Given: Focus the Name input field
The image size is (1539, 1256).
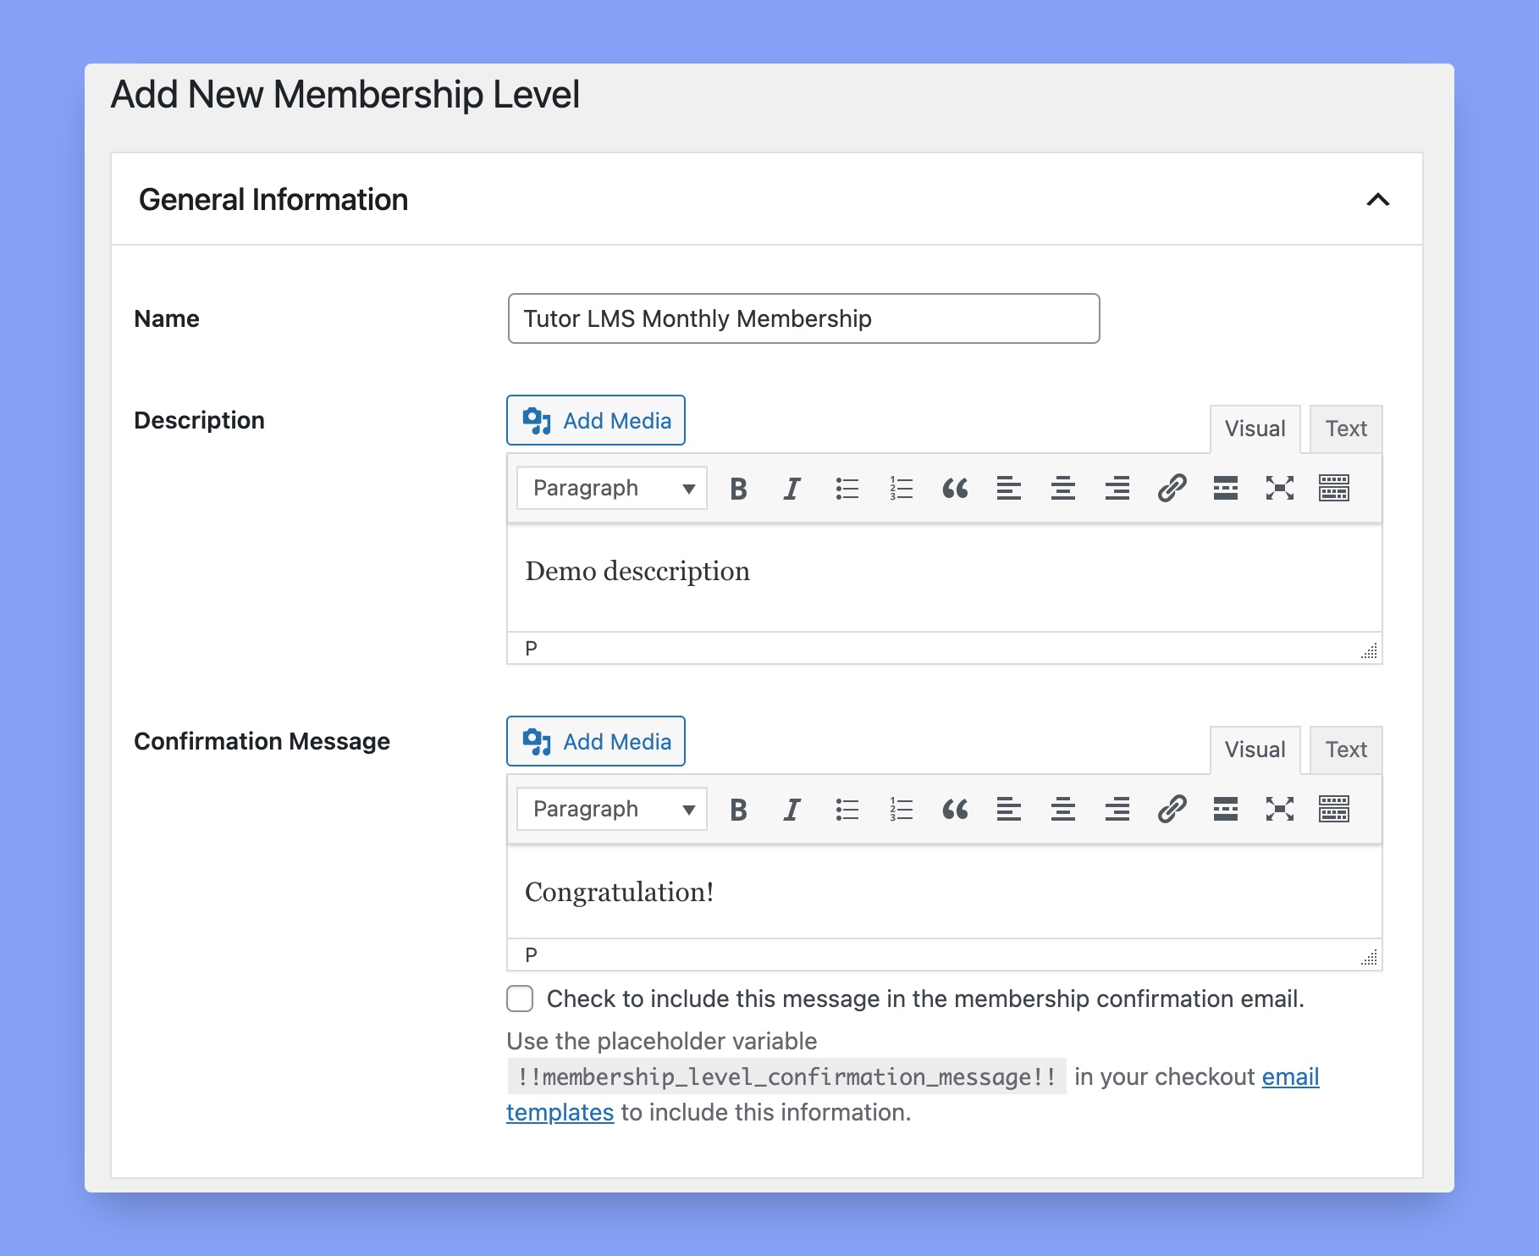Looking at the screenshot, I should click(803, 318).
